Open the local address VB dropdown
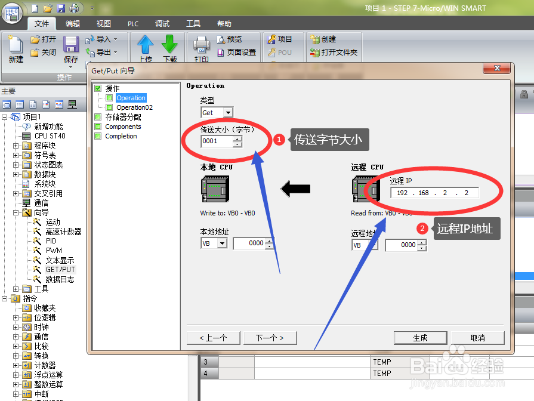534x401 pixels. click(x=222, y=243)
